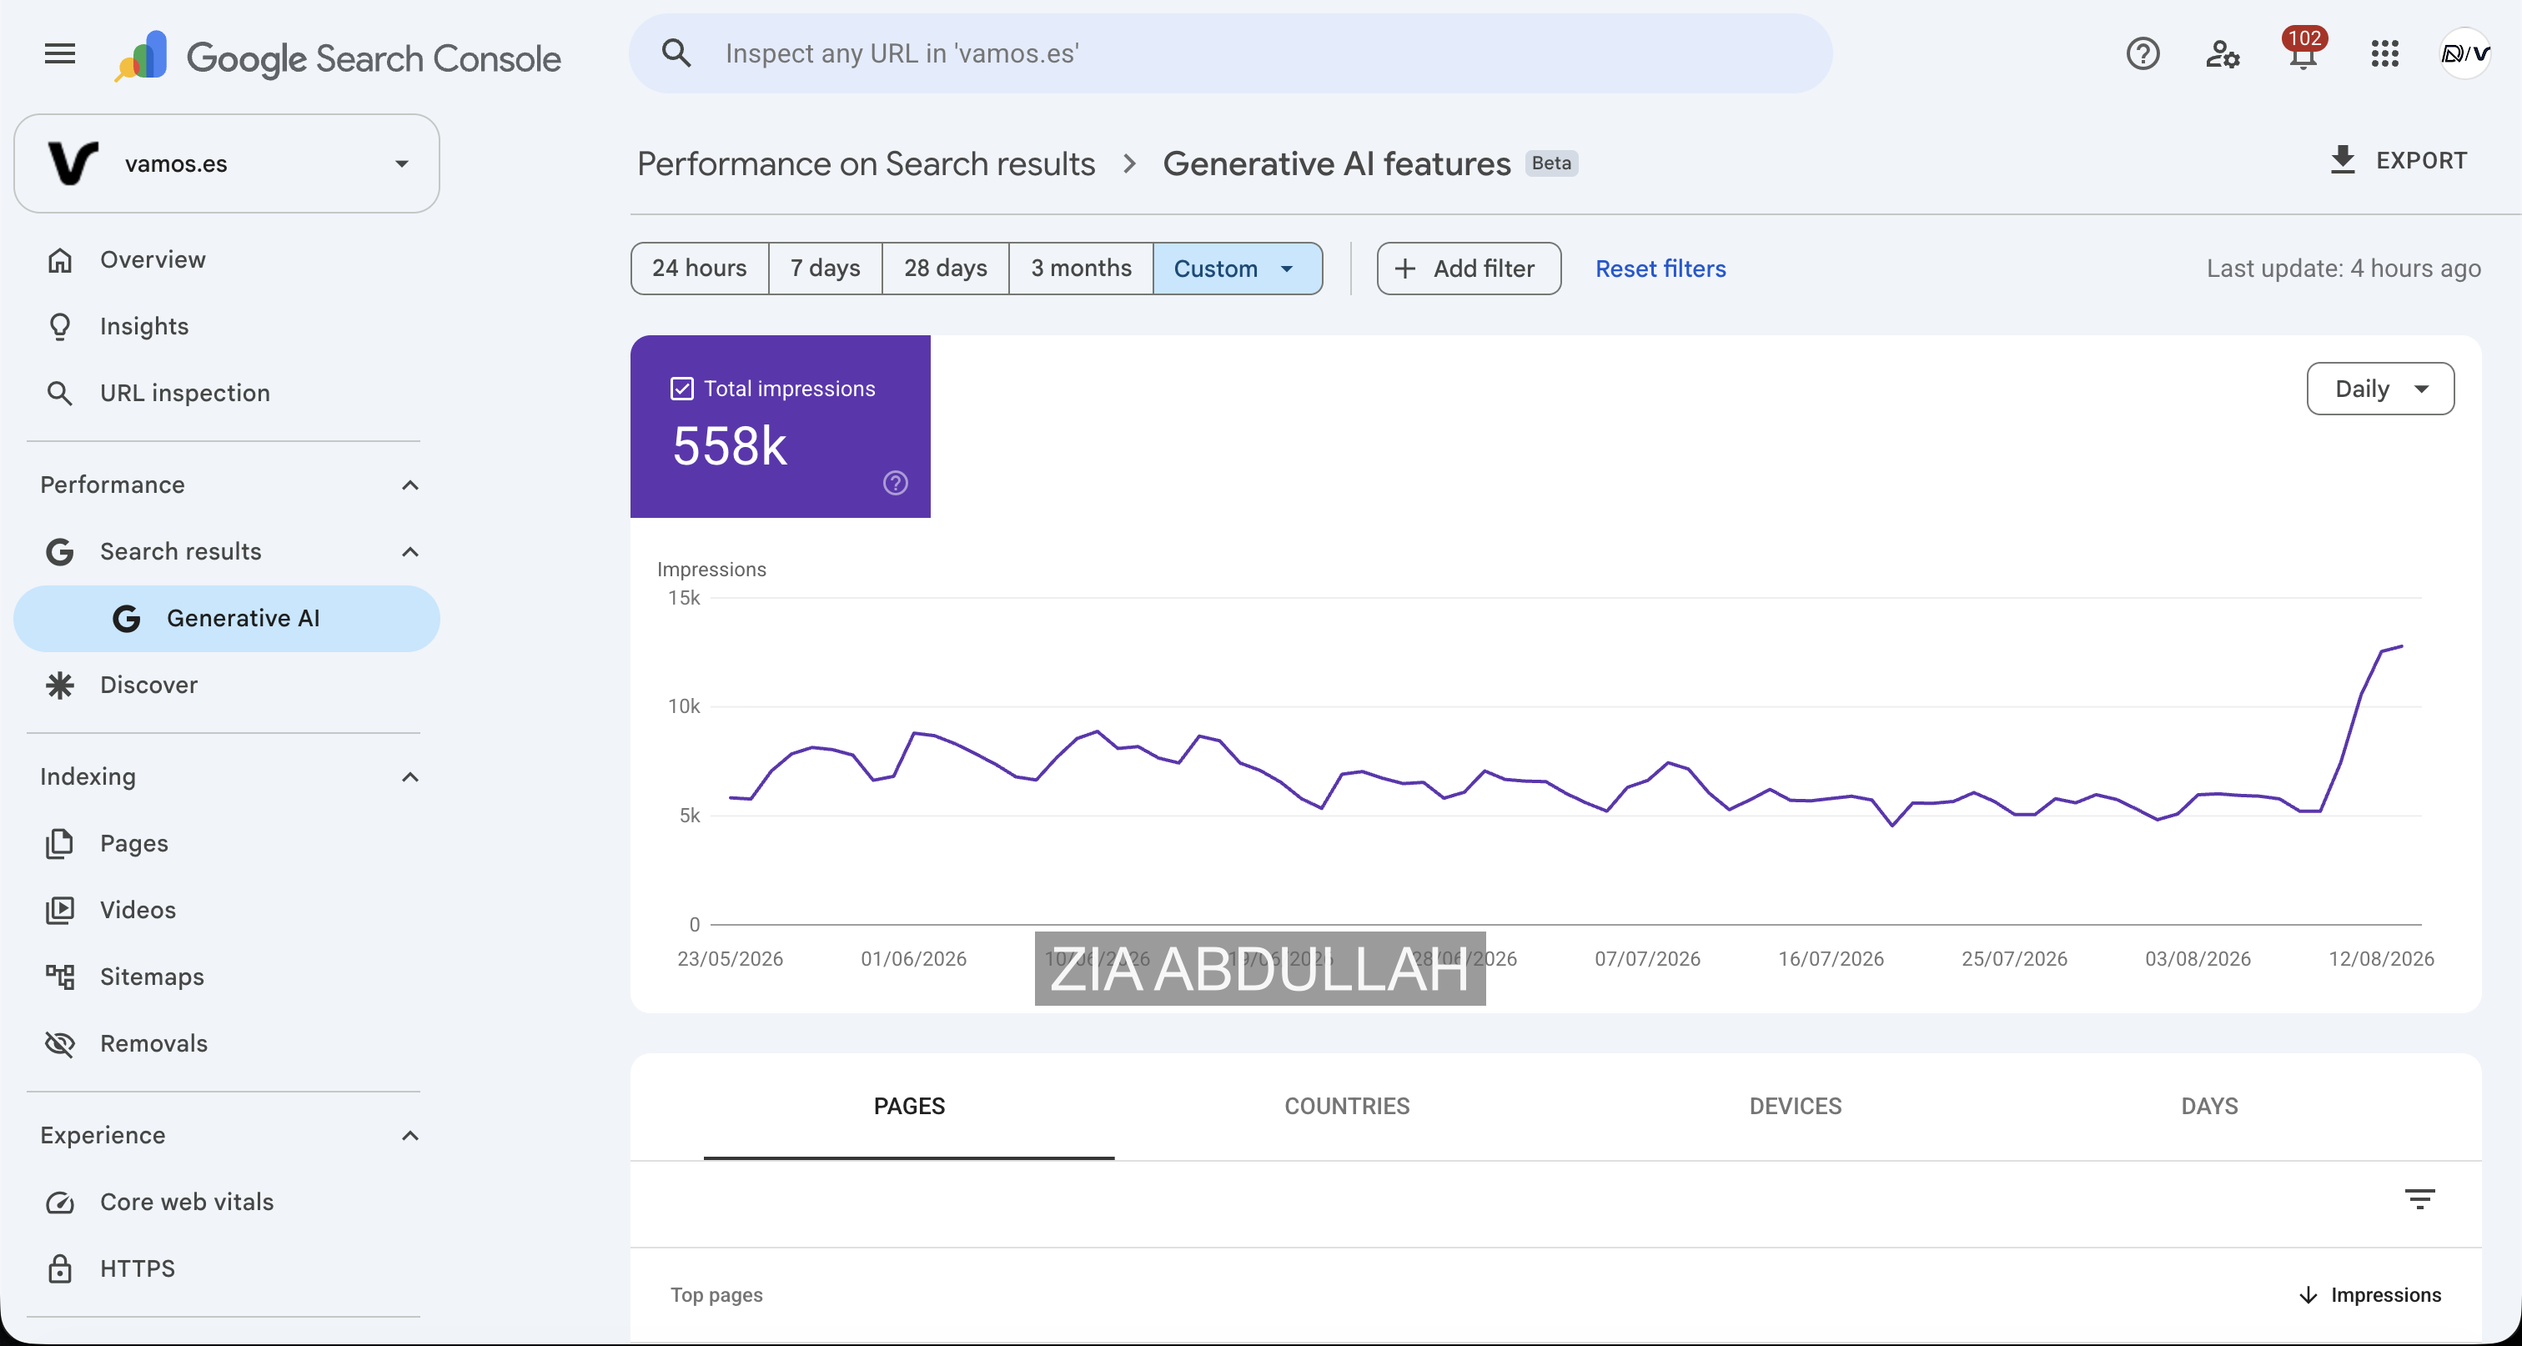Click the EXPORT download button

pyautogui.click(x=2398, y=161)
